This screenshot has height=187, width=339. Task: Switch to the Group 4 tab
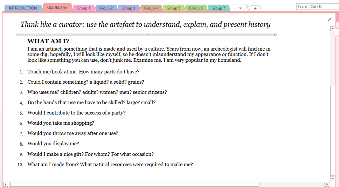click(151, 8)
